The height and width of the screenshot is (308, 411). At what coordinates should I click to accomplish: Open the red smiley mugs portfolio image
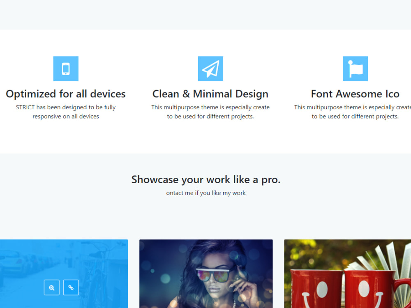pyautogui.click(x=348, y=274)
